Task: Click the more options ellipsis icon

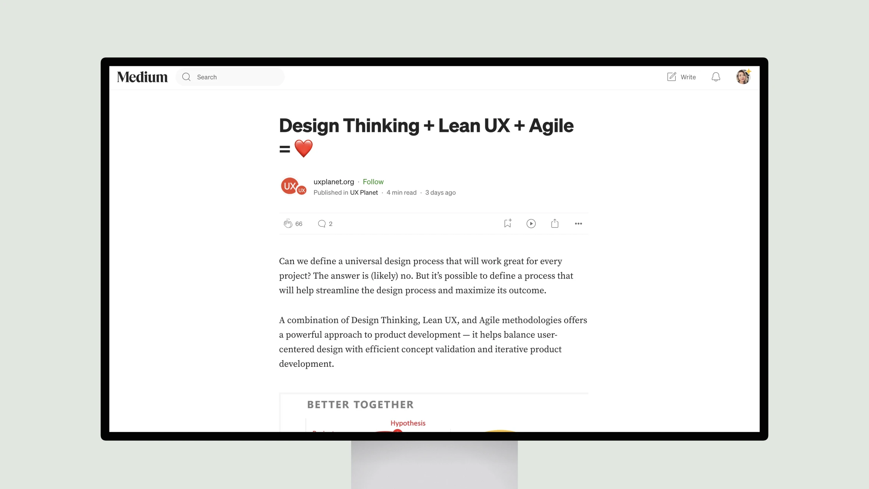Action: (578, 223)
